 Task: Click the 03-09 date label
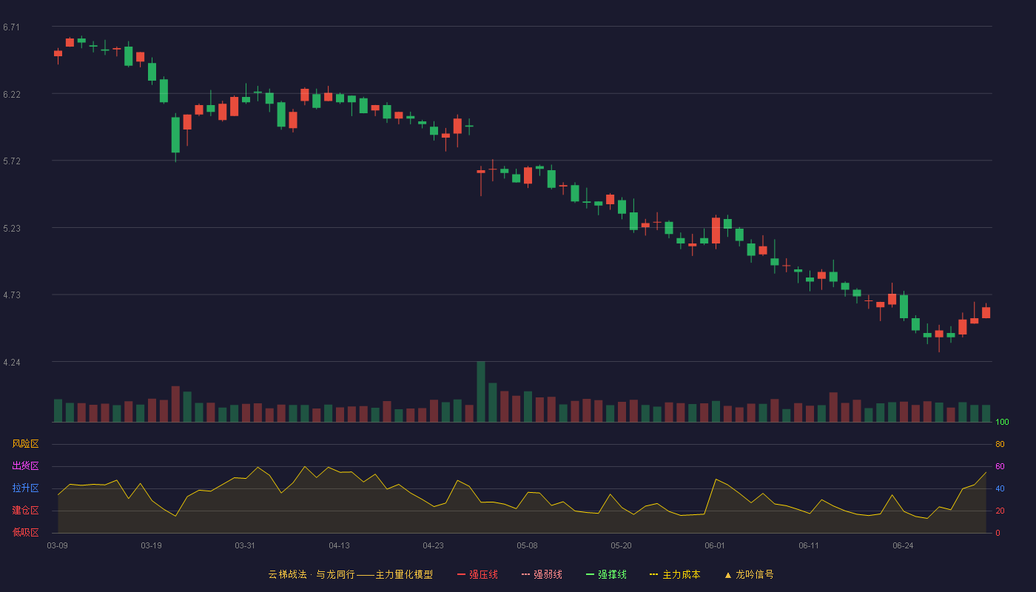[x=58, y=545]
